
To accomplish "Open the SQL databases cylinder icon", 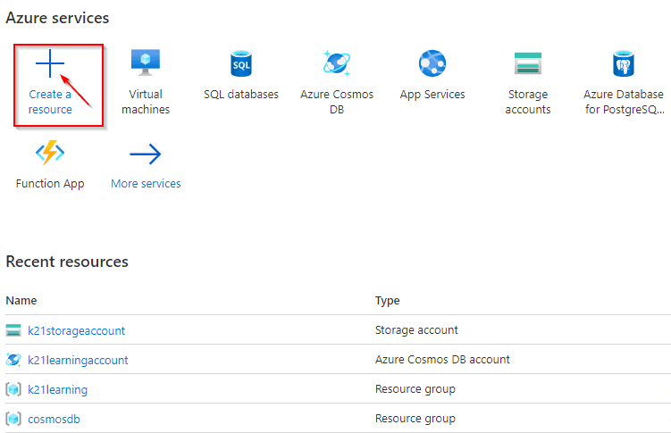I will pyautogui.click(x=241, y=63).
